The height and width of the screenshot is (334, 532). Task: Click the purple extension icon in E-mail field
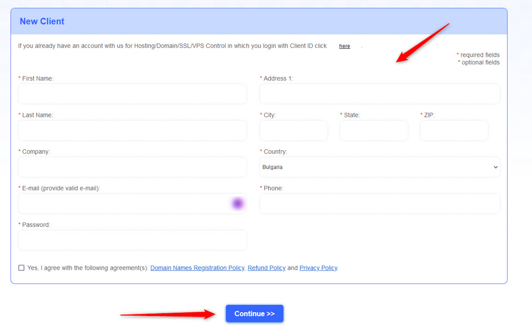pos(238,203)
